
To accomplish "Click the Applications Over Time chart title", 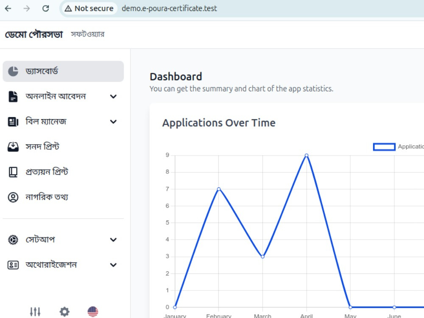I will (219, 123).
